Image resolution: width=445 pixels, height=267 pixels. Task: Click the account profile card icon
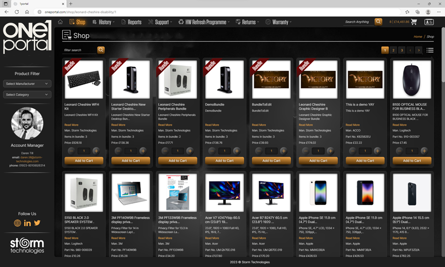[429, 22]
